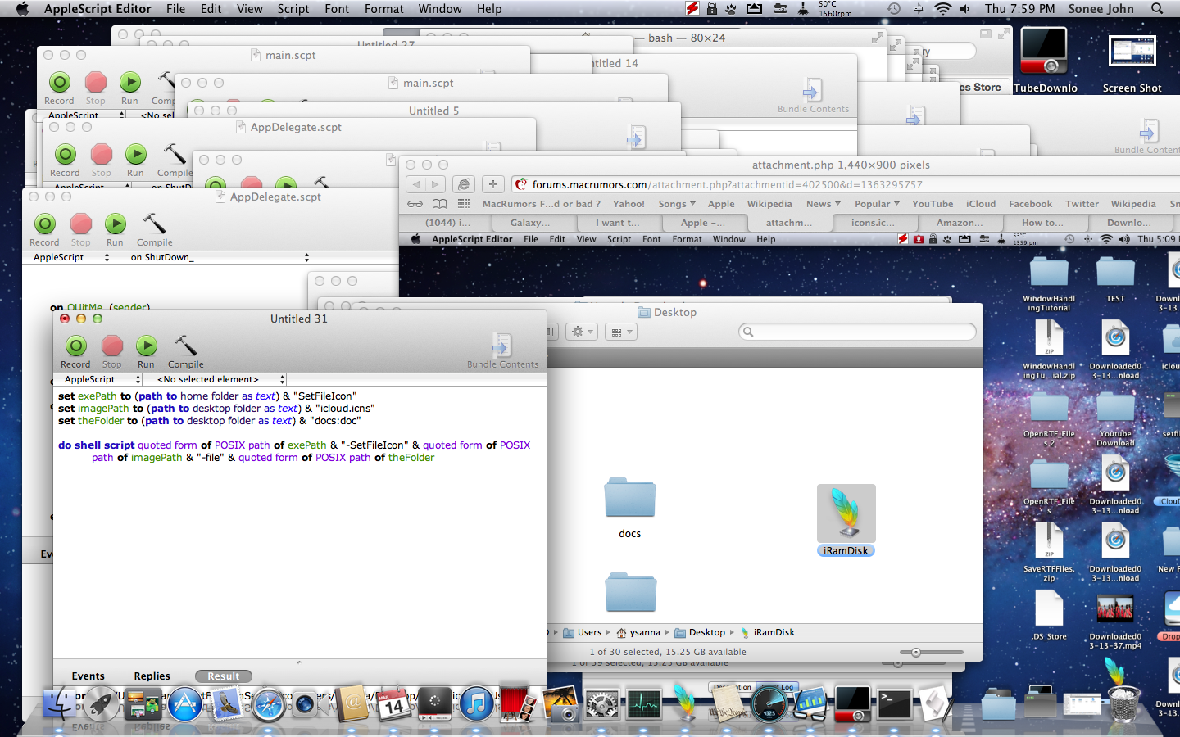Select the Galaxy... tab in Safari
This screenshot has height=737, width=1180.
click(x=530, y=223)
